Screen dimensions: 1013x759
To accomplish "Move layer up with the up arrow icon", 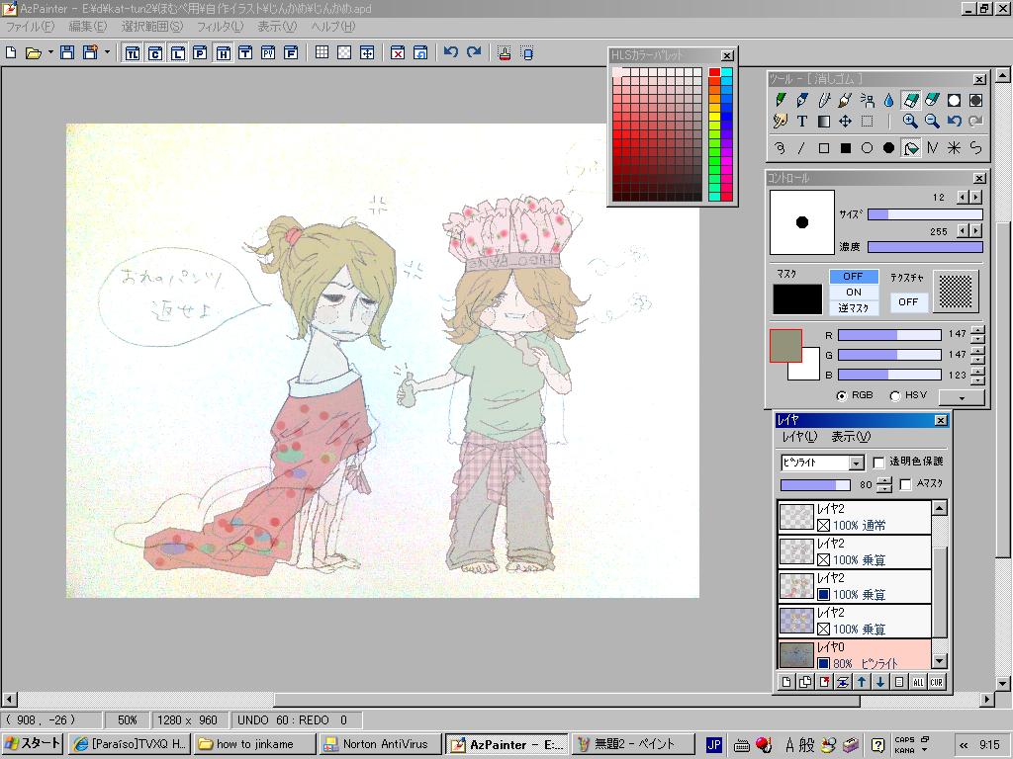I will click(x=862, y=682).
